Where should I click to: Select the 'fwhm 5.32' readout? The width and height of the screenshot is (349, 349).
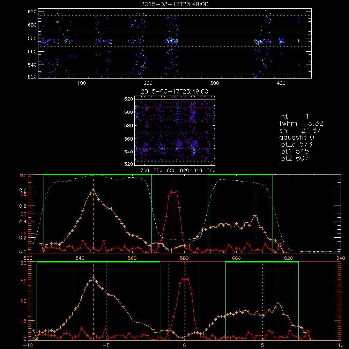(x=301, y=123)
